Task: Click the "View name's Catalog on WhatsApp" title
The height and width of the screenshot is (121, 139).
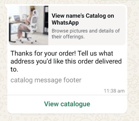Action: pyautogui.click(x=83, y=19)
